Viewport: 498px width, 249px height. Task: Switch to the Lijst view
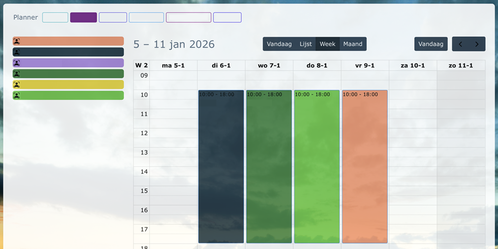tap(306, 44)
